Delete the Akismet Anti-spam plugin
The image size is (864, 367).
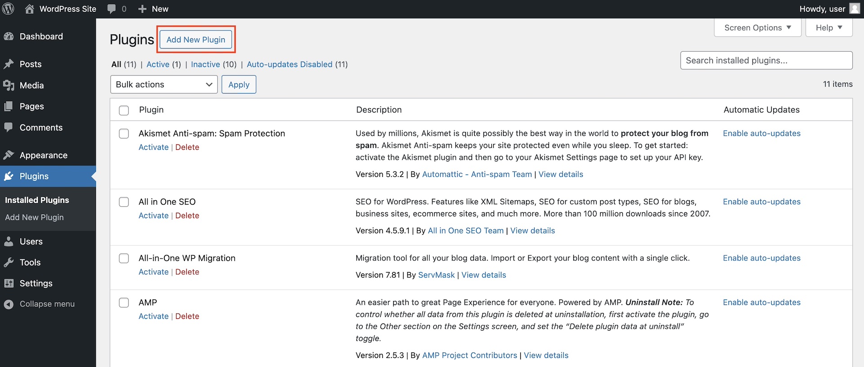(187, 147)
